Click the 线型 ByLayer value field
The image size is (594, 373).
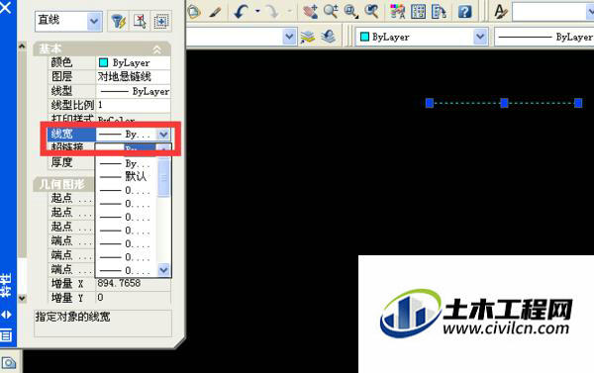pyautogui.click(x=133, y=91)
